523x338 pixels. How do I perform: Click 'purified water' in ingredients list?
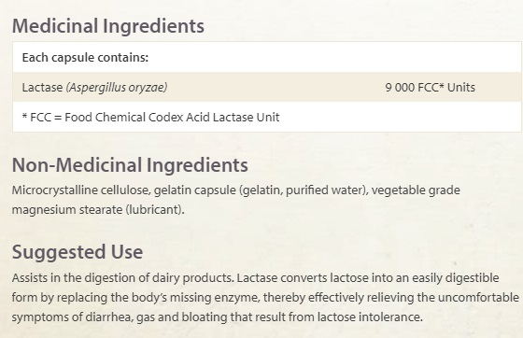pyautogui.click(x=324, y=190)
